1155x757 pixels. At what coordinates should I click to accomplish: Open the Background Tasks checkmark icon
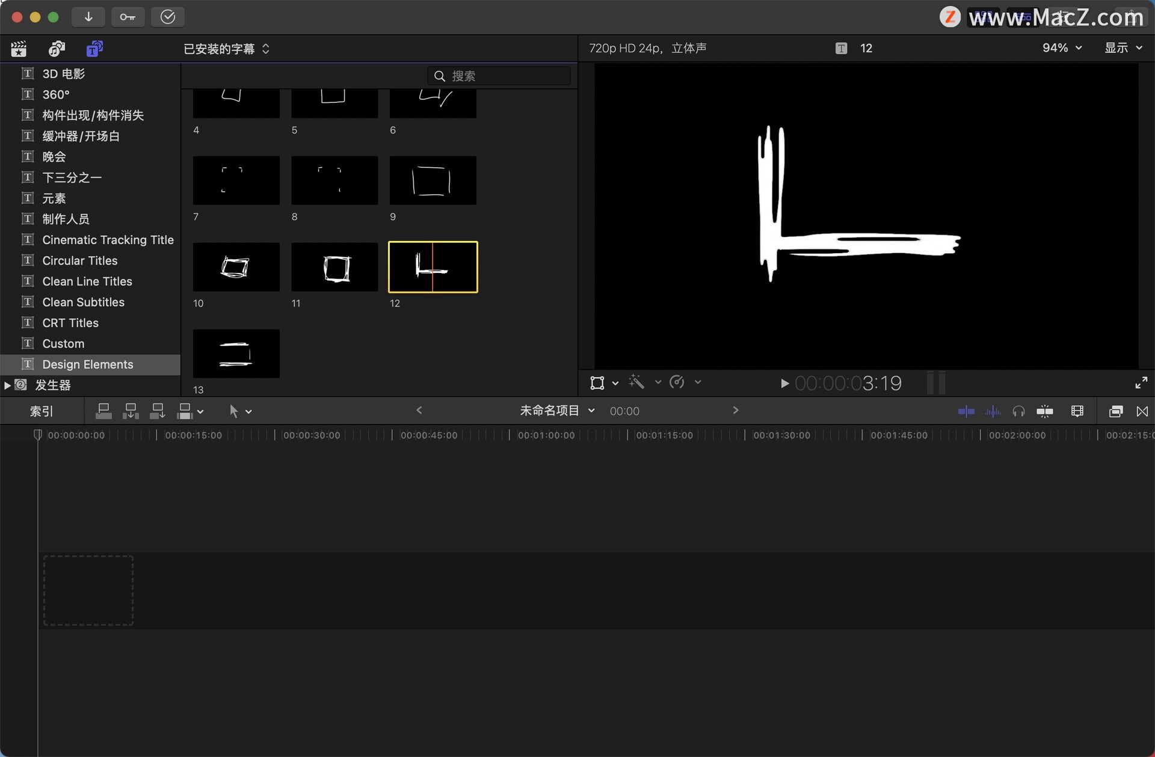pyautogui.click(x=167, y=17)
